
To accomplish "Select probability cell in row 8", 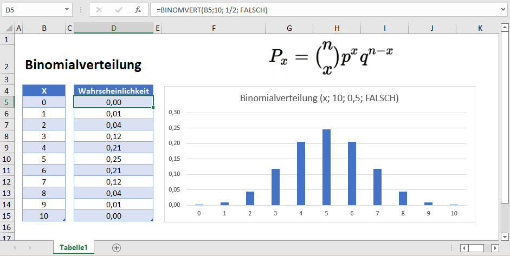I will point(113,136).
